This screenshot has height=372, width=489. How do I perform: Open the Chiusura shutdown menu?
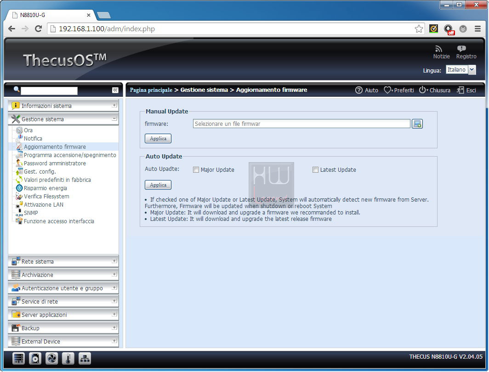click(x=435, y=90)
